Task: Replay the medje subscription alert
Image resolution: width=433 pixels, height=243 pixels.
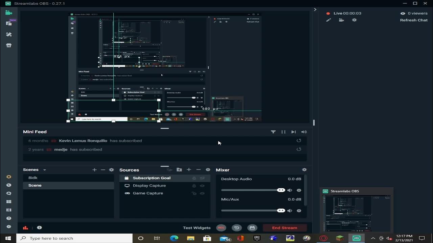Action: click(x=299, y=150)
